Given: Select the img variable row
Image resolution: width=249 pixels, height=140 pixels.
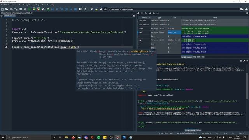Looking at the screenshot, I should click(193, 40).
